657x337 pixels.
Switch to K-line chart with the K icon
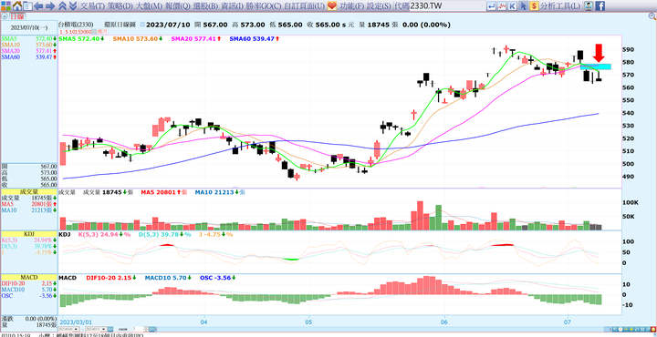coord(513,5)
